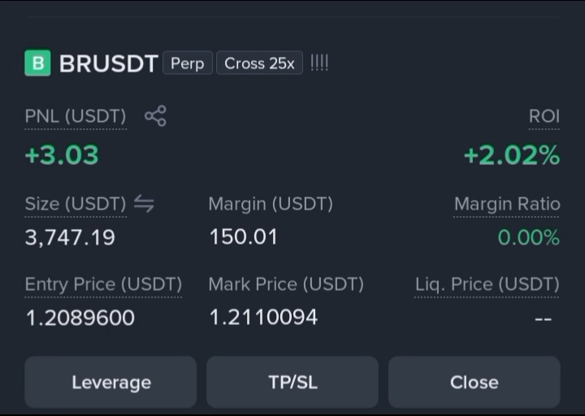Tap the Liq. Price (USDT) label
Image resolution: width=585 pixels, height=416 pixels.
click(487, 284)
